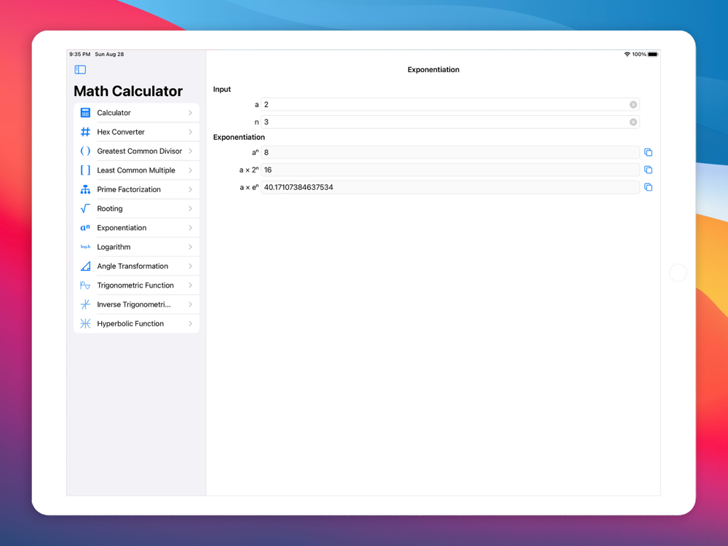Choose Hyperbolic Function list item
Viewport: 728px width, 546px height.
137,324
